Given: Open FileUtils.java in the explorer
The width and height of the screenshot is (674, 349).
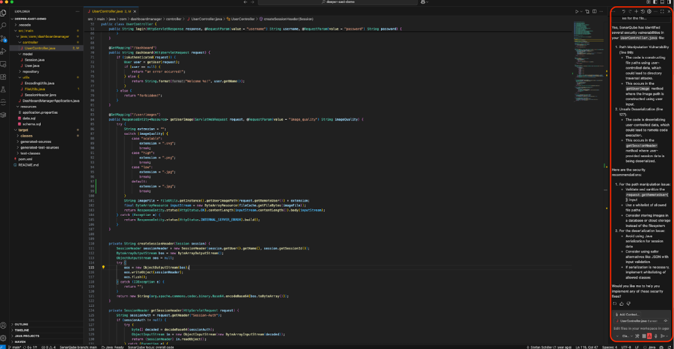Looking at the screenshot, I should (36, 88).
